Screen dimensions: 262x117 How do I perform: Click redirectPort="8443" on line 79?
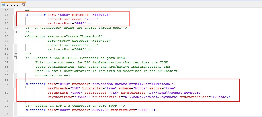[x=67, y=49]
